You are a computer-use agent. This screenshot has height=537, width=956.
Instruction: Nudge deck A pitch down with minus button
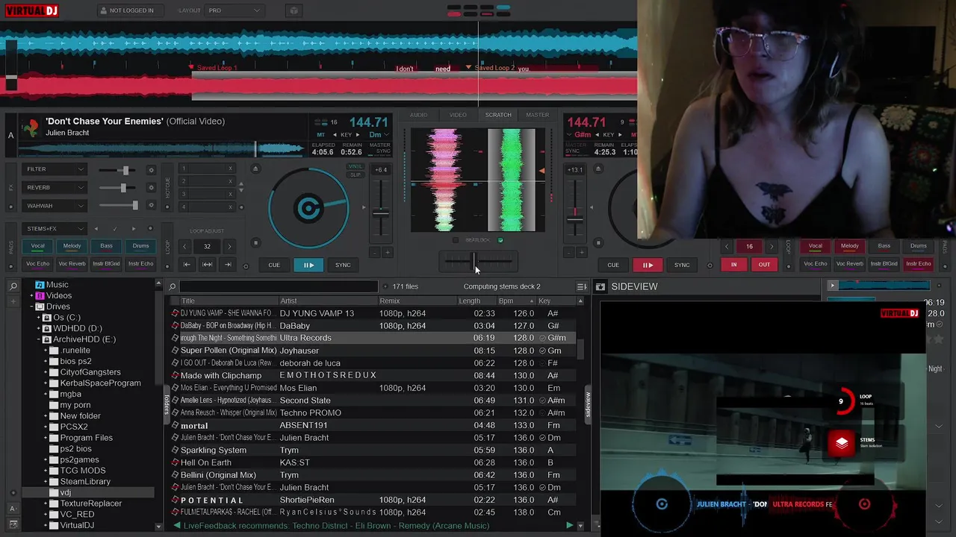coord(374,253)
